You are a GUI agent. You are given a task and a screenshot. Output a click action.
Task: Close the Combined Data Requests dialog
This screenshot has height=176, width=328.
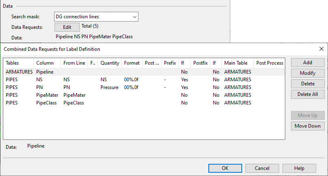click(x=321, y=49)
